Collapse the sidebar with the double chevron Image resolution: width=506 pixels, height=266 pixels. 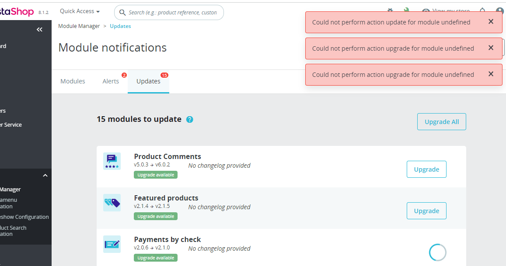tap(39, 29)
